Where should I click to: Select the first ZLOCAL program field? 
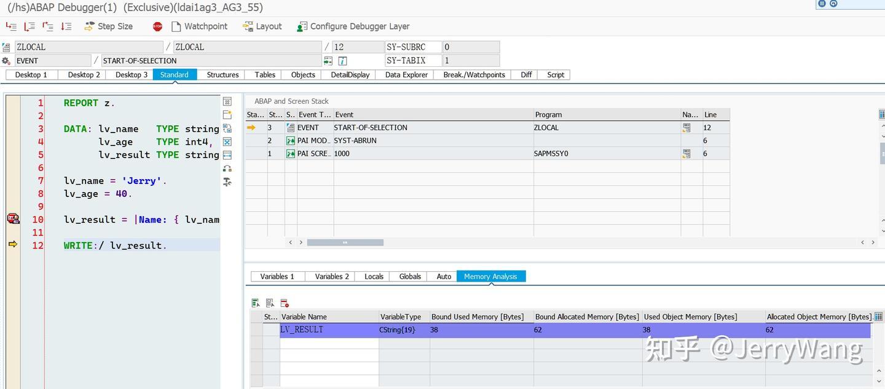(89, 47)
